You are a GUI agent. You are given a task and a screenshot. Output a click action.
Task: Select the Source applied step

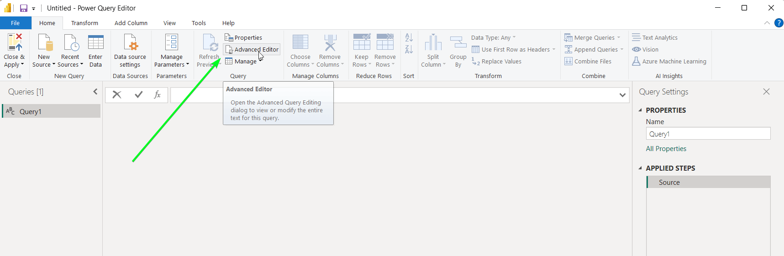pyautogui.click(x=708, y=182)
